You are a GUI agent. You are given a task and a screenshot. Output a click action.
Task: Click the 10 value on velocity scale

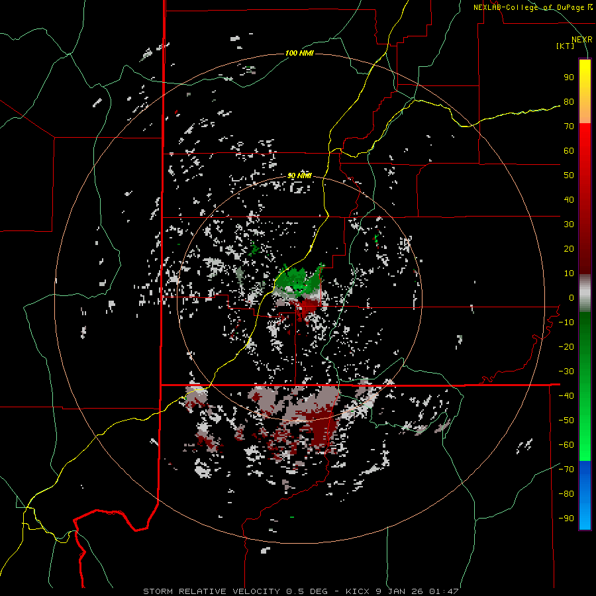coord(569,273)
